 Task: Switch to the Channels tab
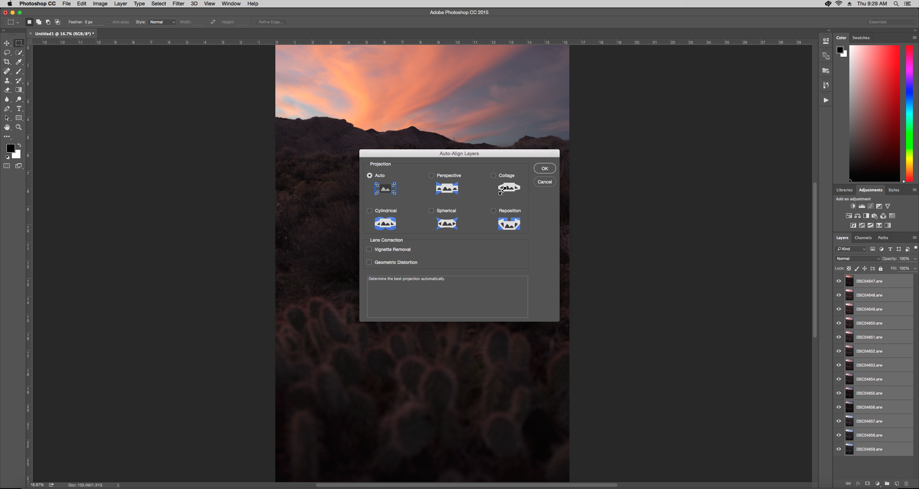pyautogui.click(x=863, y=238)
